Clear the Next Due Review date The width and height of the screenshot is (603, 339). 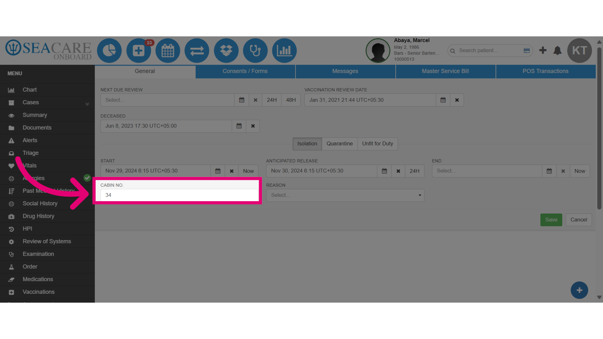pyautogui.click(x=256, y=100)
